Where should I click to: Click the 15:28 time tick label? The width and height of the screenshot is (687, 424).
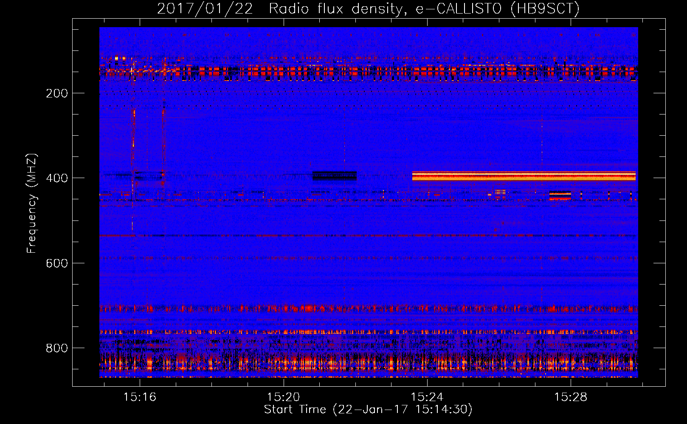(x=571, y=397)
